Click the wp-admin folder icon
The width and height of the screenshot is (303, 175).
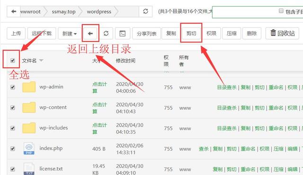click(x=29, y=87)
